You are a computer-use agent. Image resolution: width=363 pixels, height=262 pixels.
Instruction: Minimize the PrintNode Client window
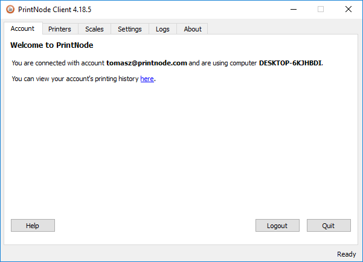tap(294, 10)
